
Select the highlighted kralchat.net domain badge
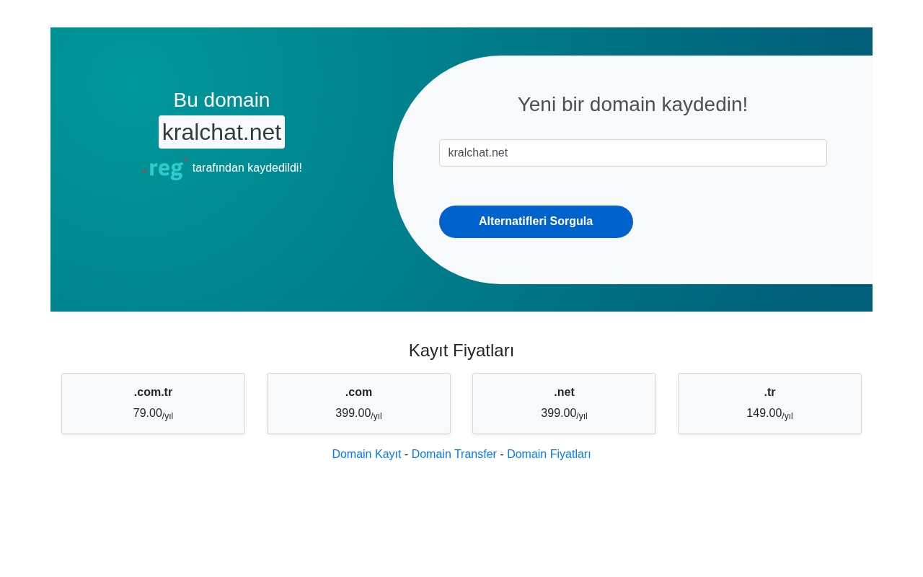click(221, 132)
